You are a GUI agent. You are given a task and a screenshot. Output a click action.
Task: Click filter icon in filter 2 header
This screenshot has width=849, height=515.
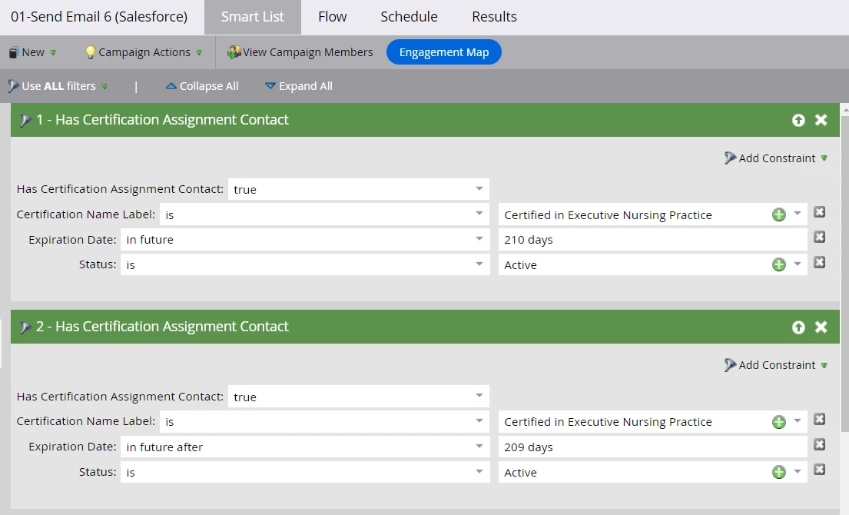(25, 327)
